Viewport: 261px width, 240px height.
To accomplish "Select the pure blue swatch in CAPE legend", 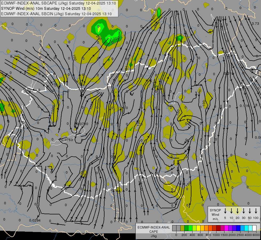I will 238,228.
